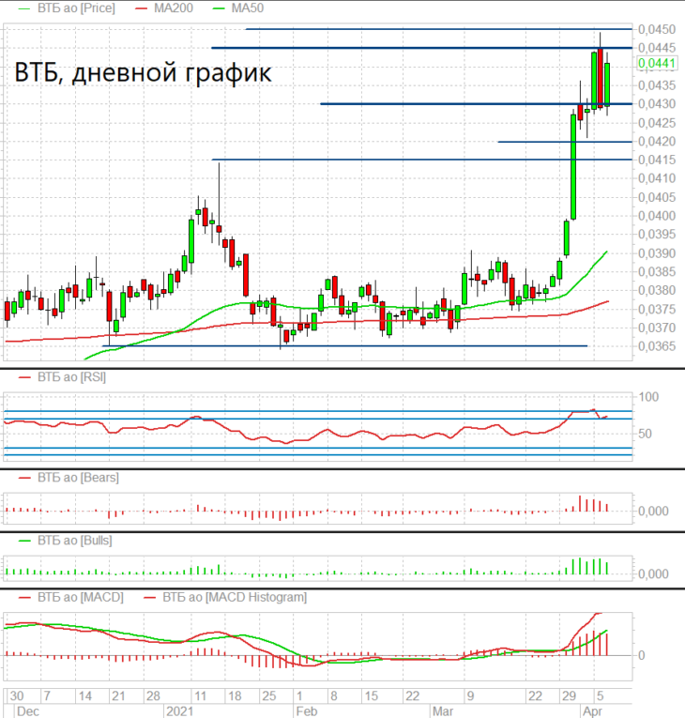Click the red MA200 legend line swatch
685x718 pixels.
tap(142, 8)
